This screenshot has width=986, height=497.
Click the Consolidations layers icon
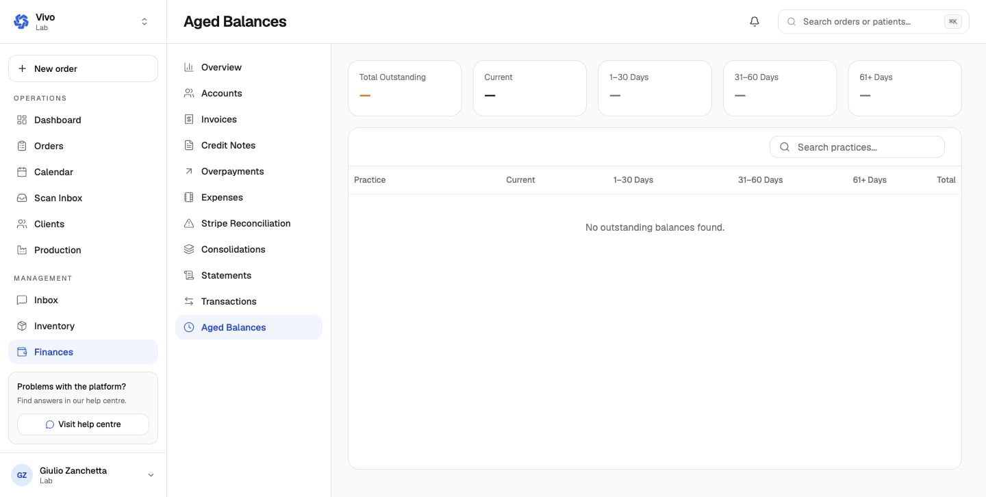pos(189,249)
